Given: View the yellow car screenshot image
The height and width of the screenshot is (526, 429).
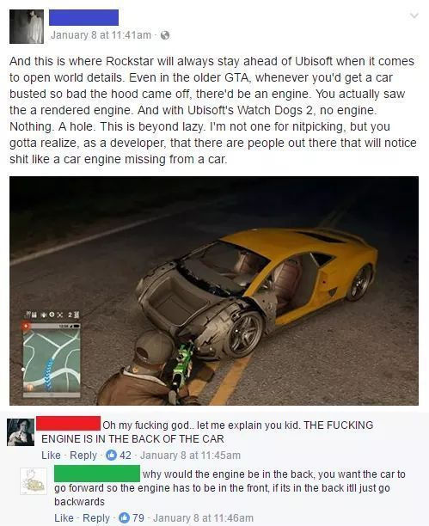Looking at the screenshot, I should pyautogui.click(x=214, y=291).
